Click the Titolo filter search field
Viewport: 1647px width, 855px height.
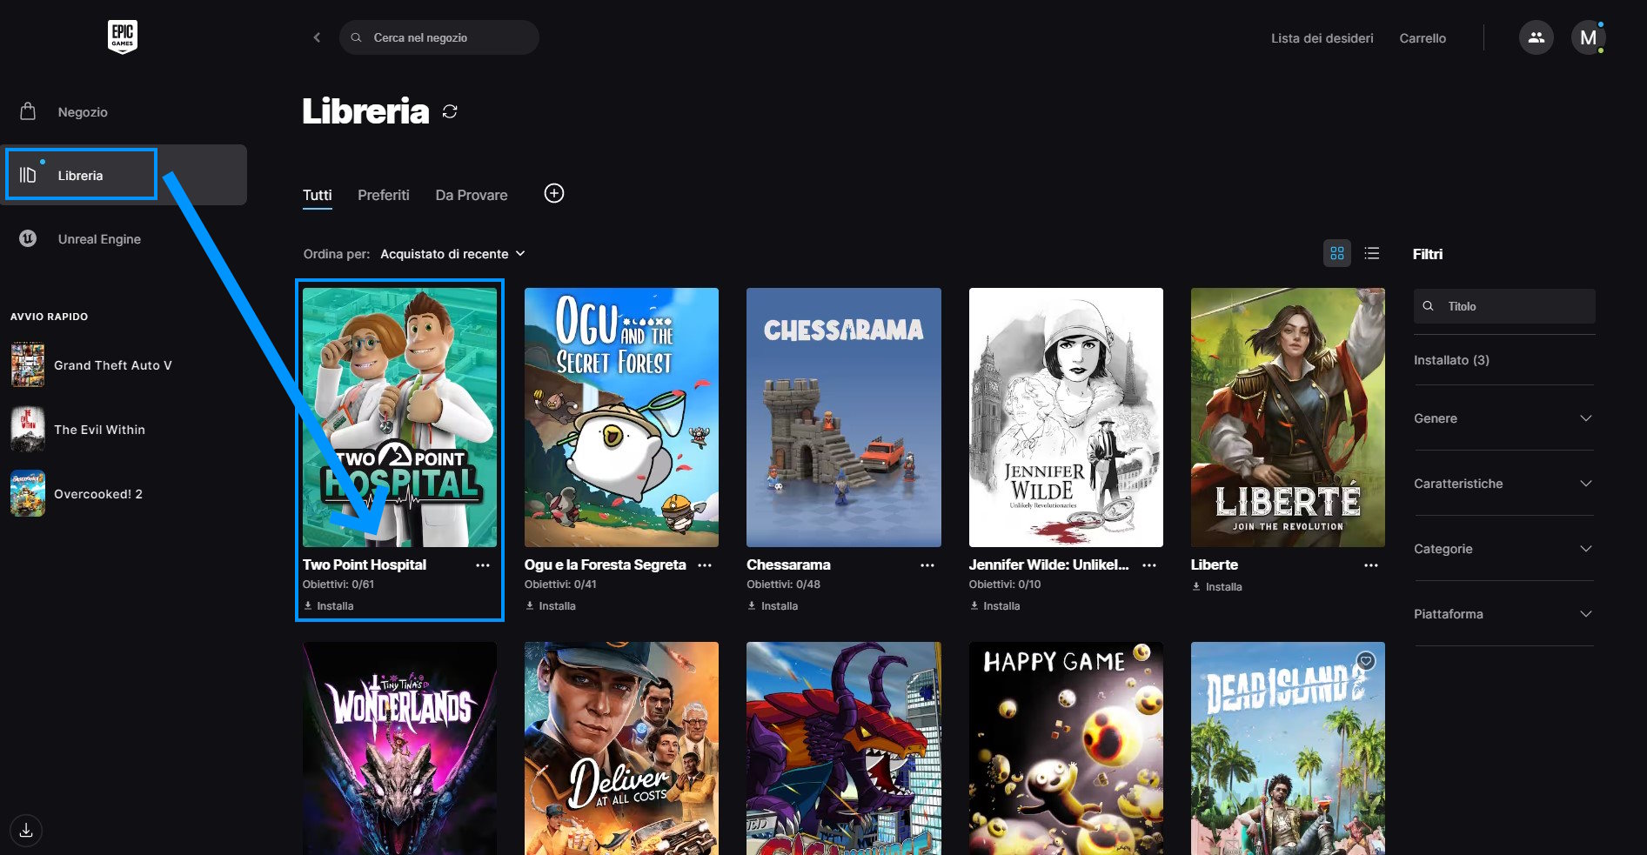coord(1504,306)
